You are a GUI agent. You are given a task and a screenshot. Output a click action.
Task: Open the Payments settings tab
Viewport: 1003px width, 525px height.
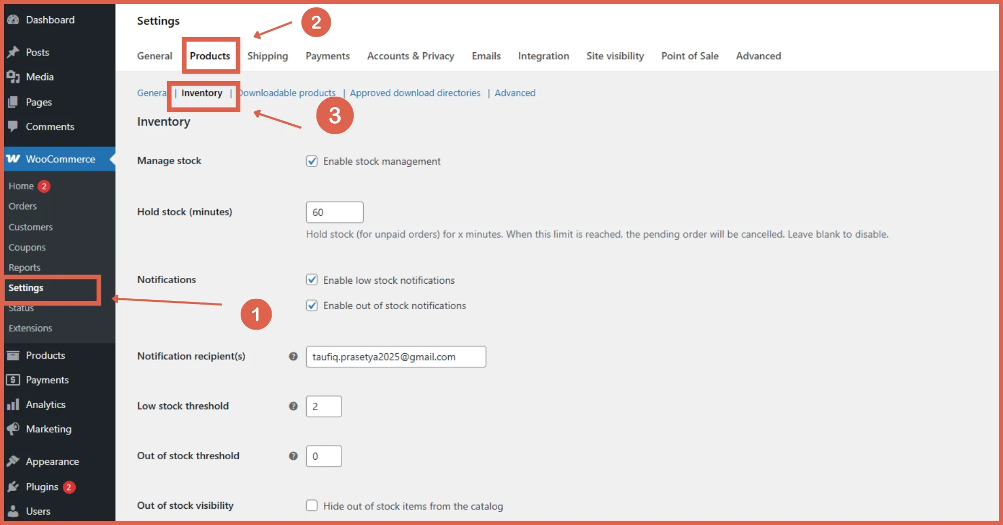tap(328, 56)
